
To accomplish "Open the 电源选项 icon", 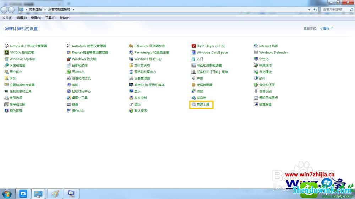I will click(256, 65).
